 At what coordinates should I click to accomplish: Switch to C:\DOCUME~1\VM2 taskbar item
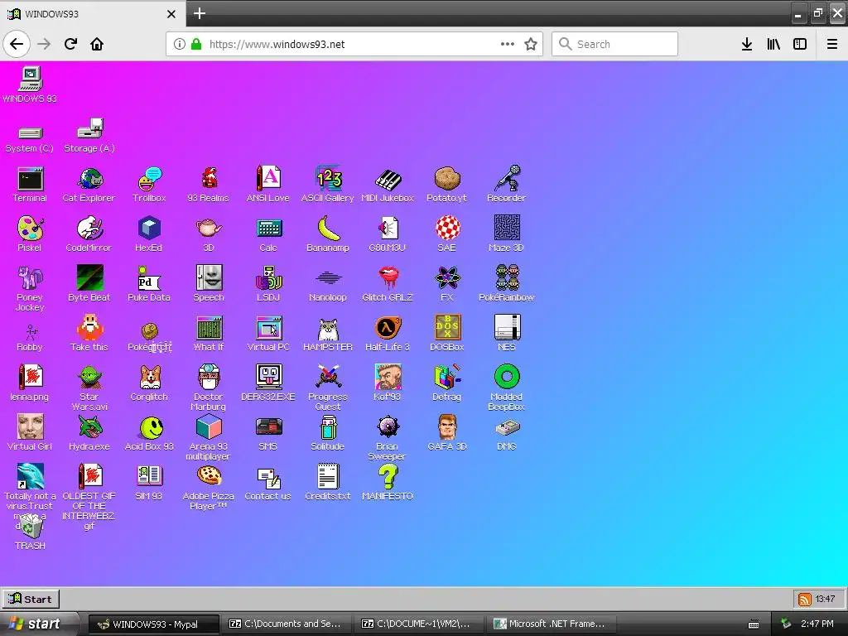(418, 624)
